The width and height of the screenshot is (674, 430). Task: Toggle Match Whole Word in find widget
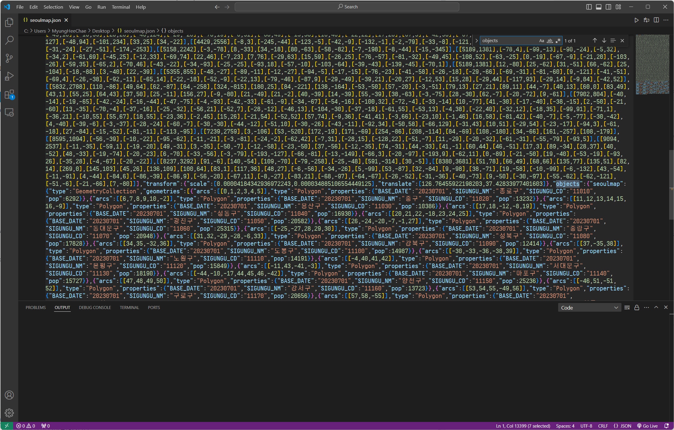pyautogui.click(x=549, y=41)
